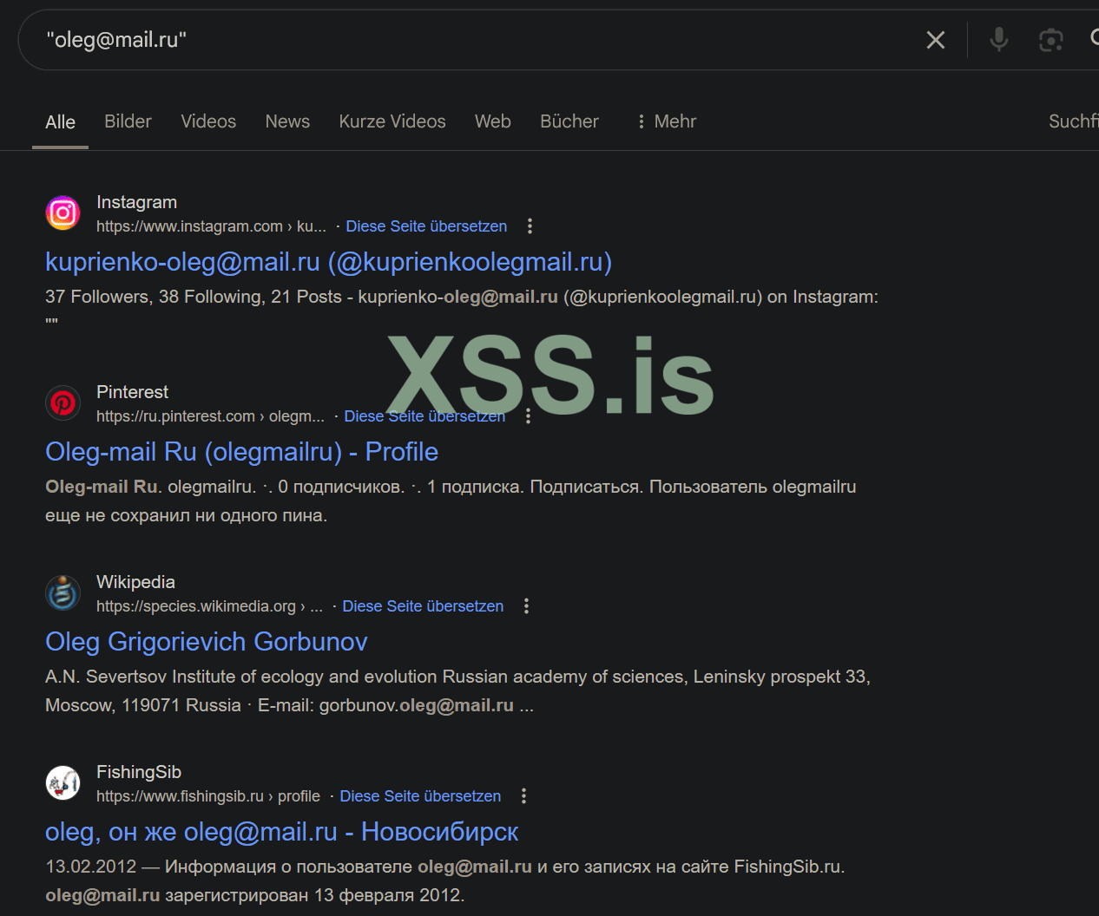This screenshot has width=1099, height=916.
Task: Start voice search with the microphone icon
Action: [999, 40]
